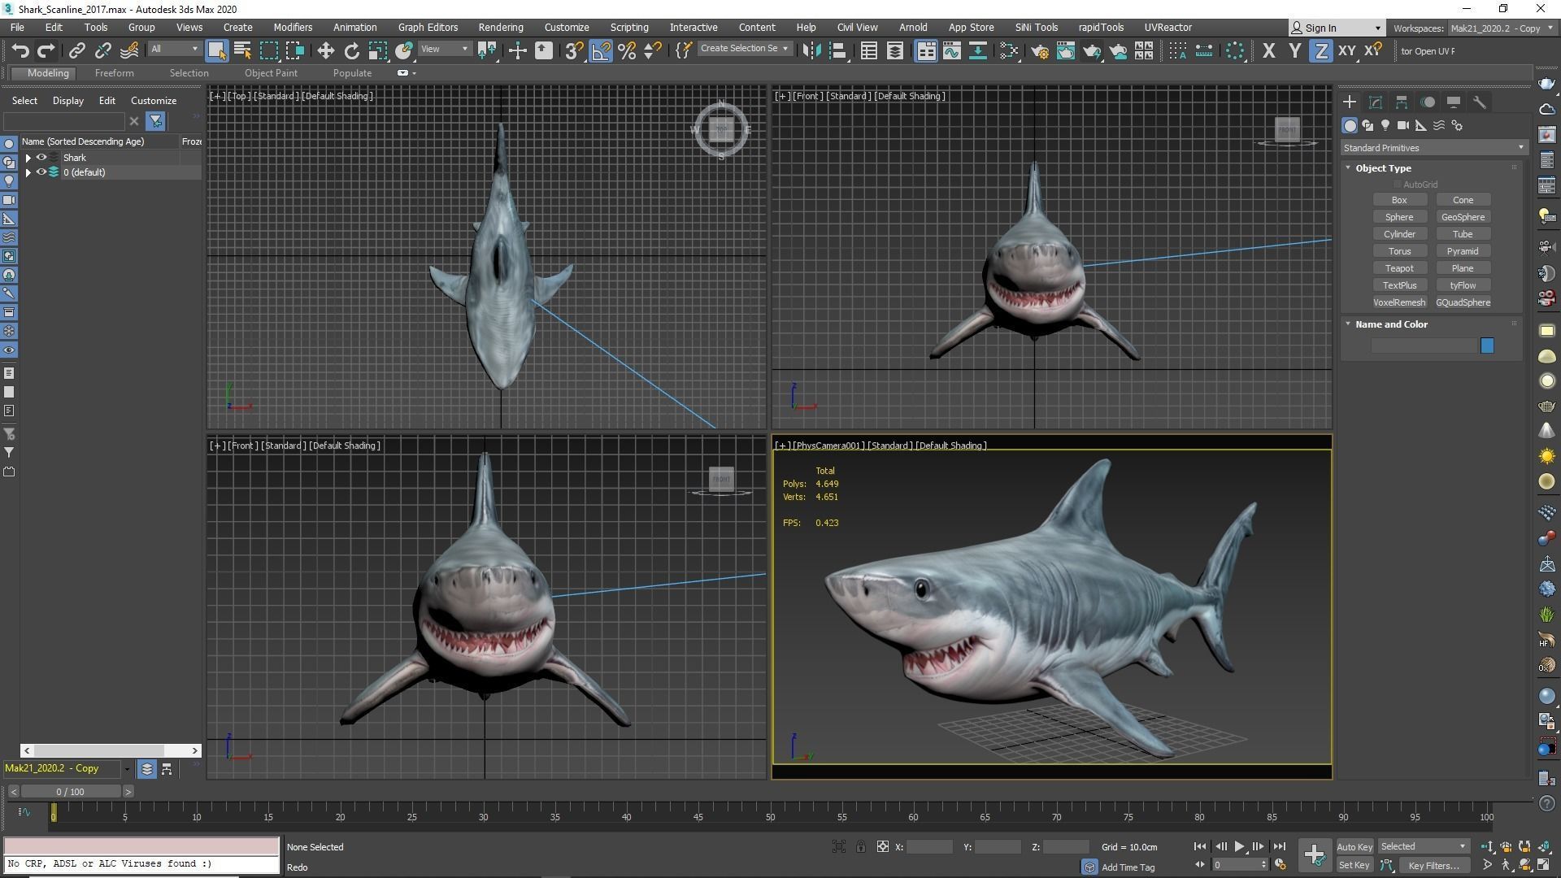Open the Standard Primitives dropdown

(1433, 148)
